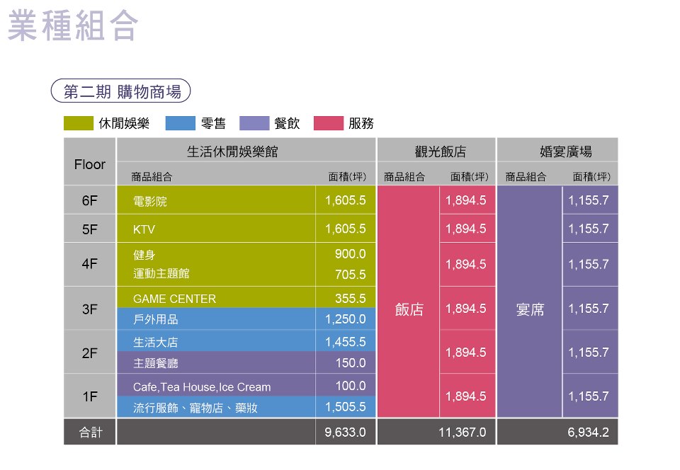Click the Floor column header
This screenshot has width=680, height=470.
pos(90,161)
